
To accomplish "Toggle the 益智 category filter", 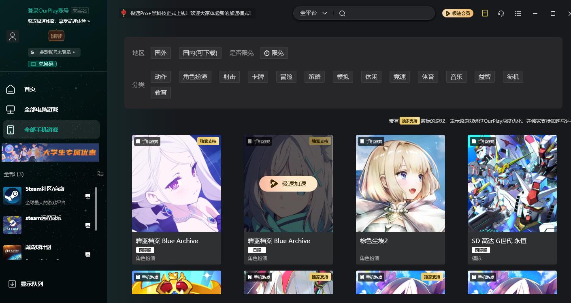I will (x=485, y=77).
